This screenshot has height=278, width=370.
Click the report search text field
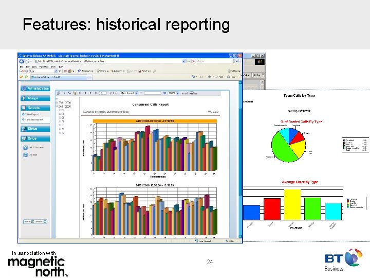[153, 93]
